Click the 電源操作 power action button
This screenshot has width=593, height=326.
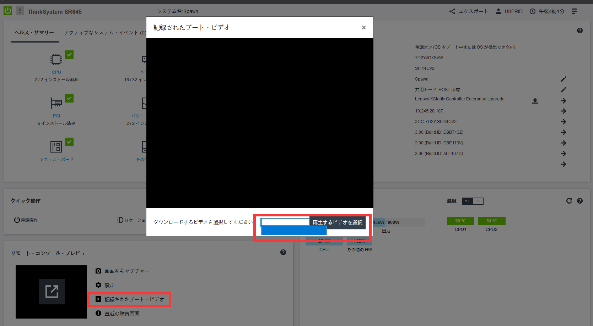click(26, 220)
